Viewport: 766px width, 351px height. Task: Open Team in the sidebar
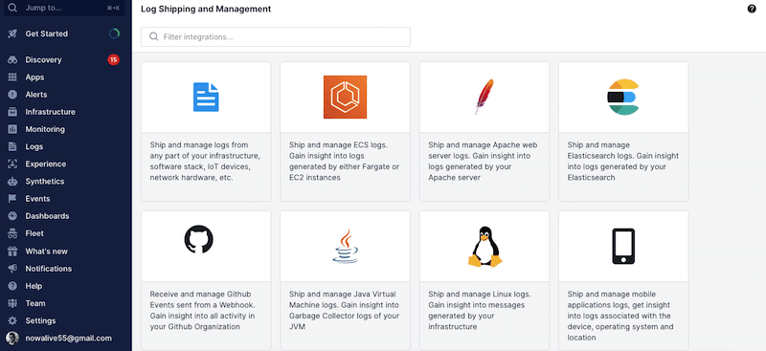[x=35, y=303]
